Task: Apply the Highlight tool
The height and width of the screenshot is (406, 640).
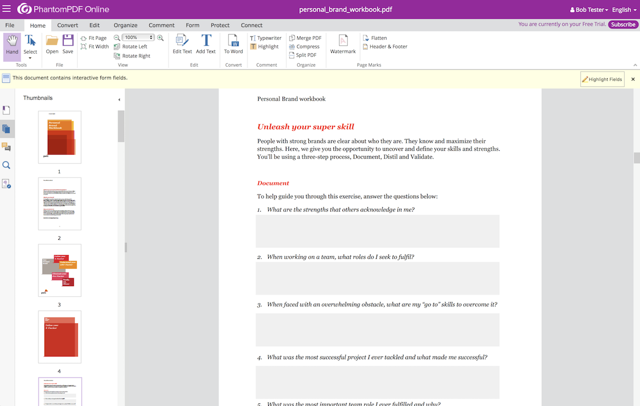Action: pyautogui.click(x=265, y=46)
